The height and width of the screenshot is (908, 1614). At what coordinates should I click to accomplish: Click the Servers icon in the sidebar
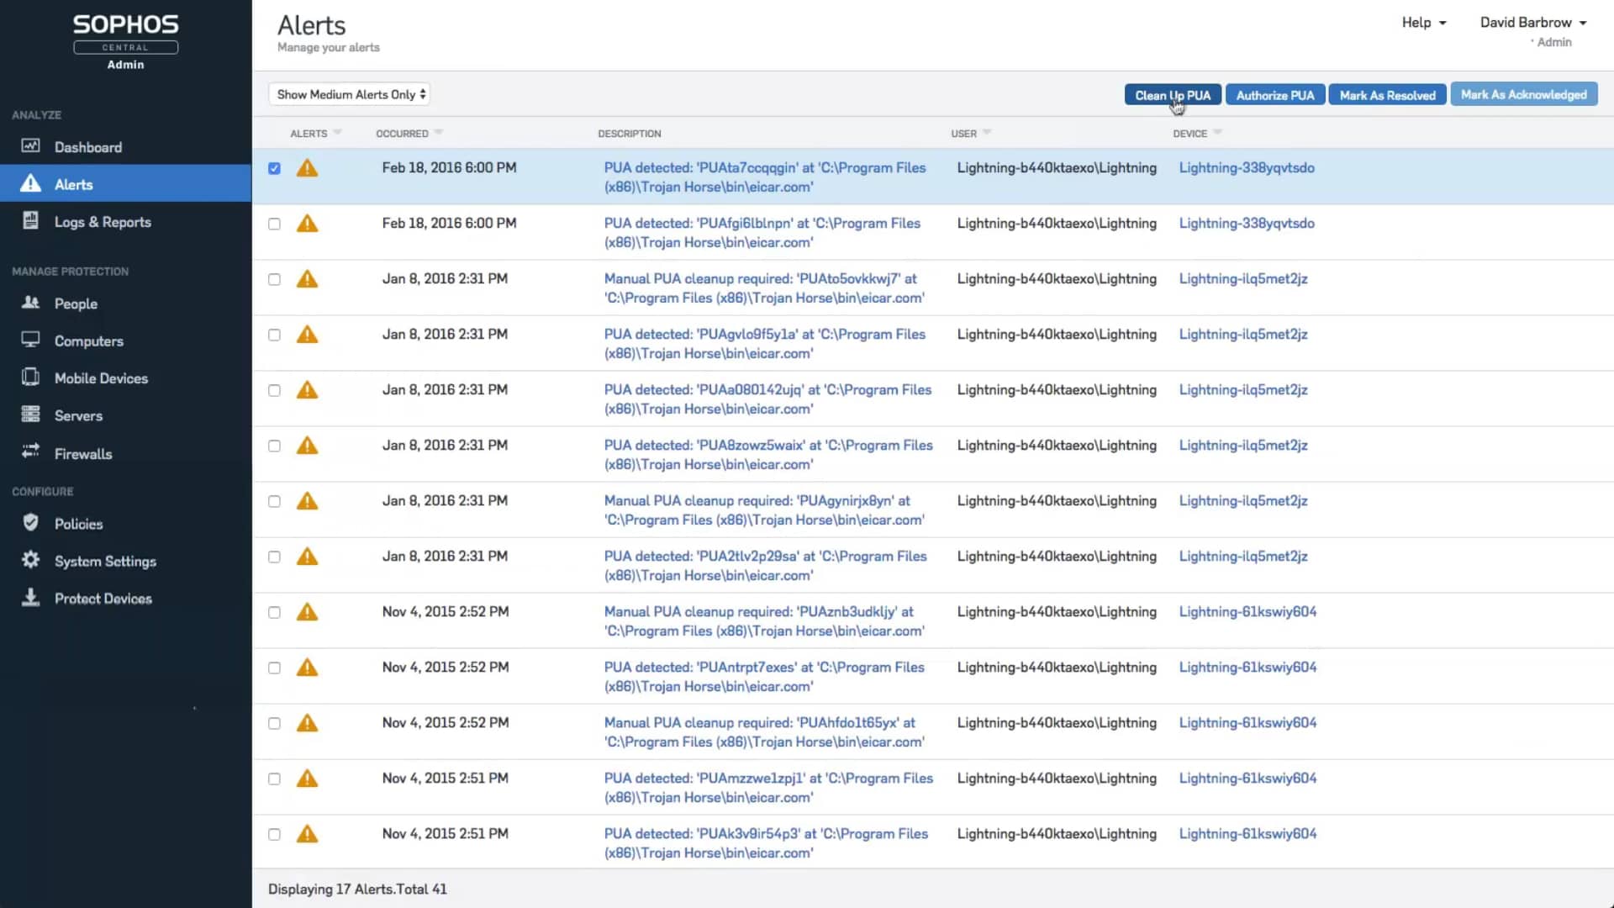pyautogui.click(x=30, y=414)
